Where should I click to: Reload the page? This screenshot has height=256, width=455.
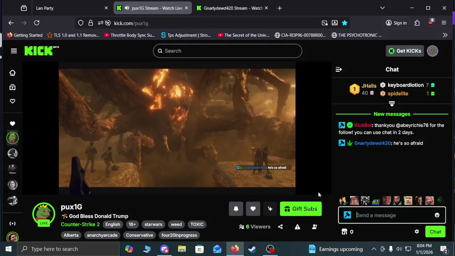coord(37,23)
